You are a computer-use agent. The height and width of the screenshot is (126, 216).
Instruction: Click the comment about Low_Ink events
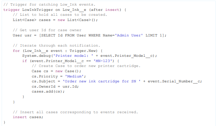click(x=49, y=5)
